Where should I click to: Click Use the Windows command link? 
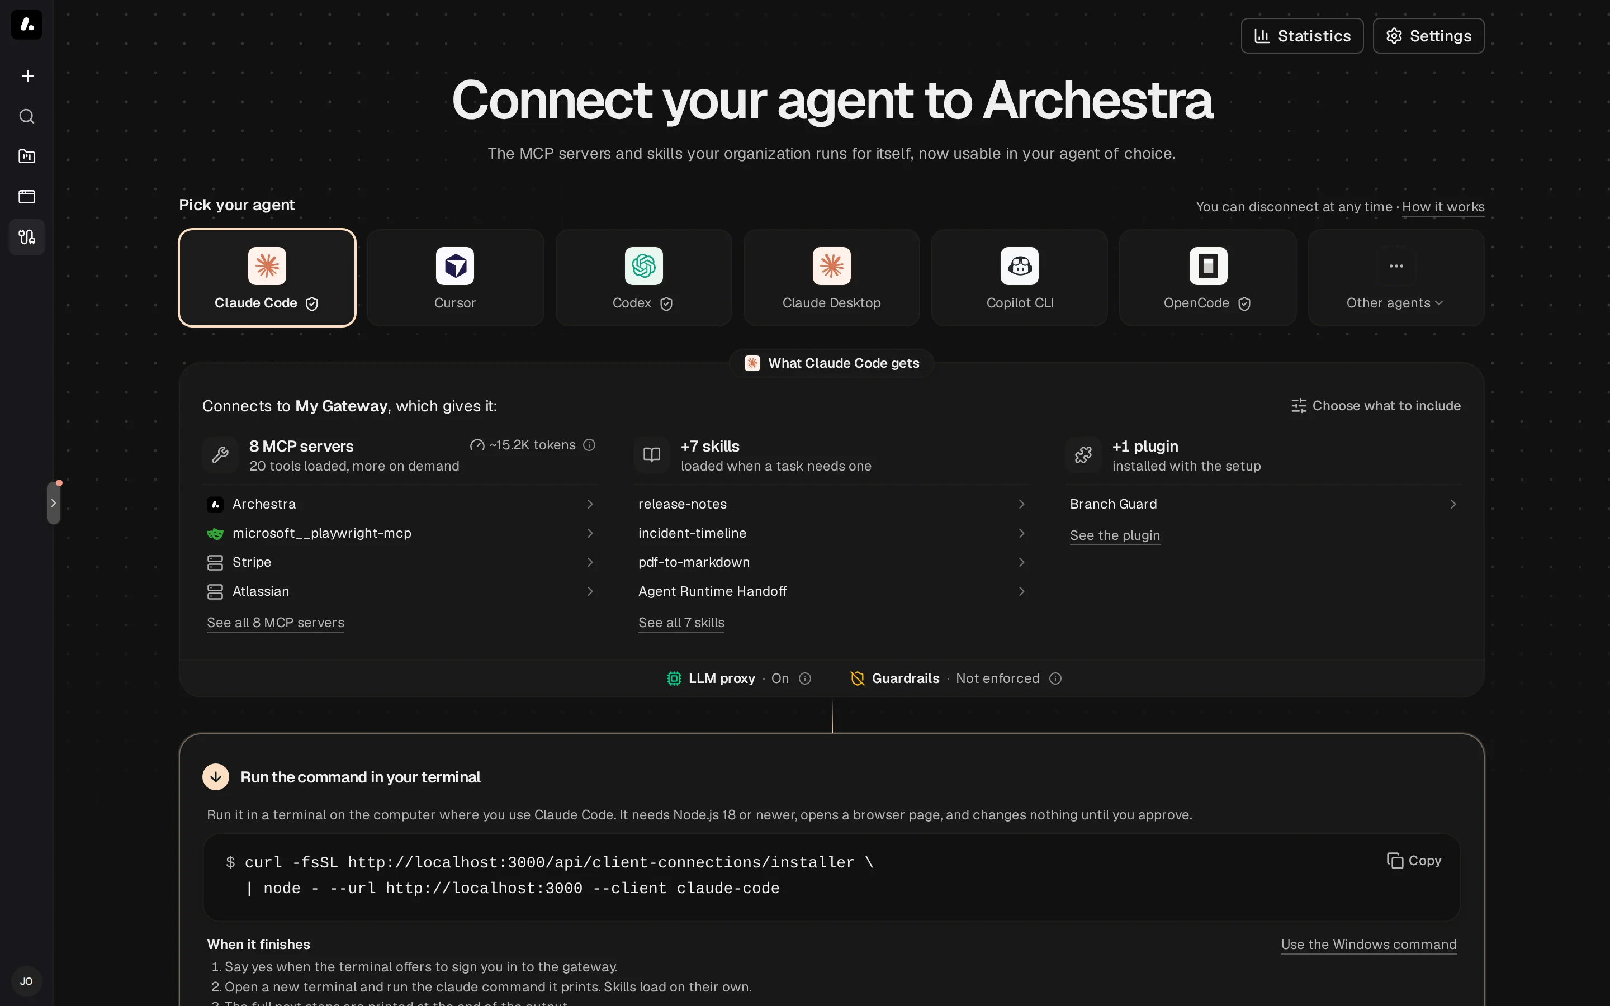[1368, 945]
